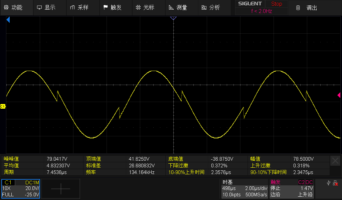Click the 顶端值 measurement label
342x200 pixels.
point(94,159)
